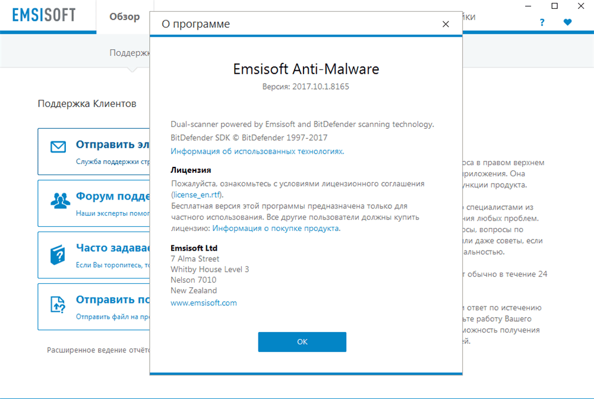The height and width of the screenshot is (399, 594).
Task: Switch to the Обзор tab
Action: click(x=125, y=17)
